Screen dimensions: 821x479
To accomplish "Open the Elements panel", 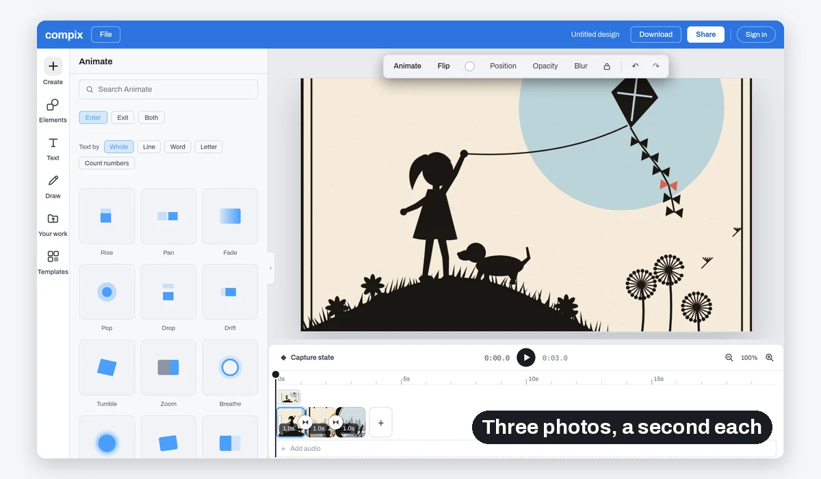I will [x=53, y=110].
